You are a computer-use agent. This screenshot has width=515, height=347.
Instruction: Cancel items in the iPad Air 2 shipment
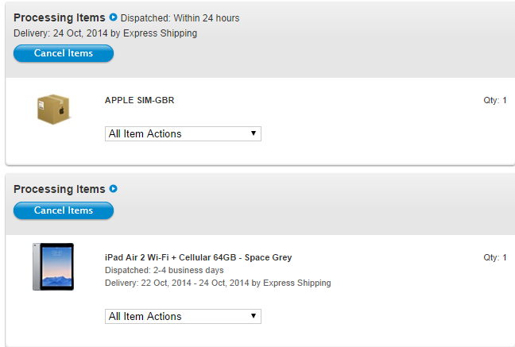(64, 210)
